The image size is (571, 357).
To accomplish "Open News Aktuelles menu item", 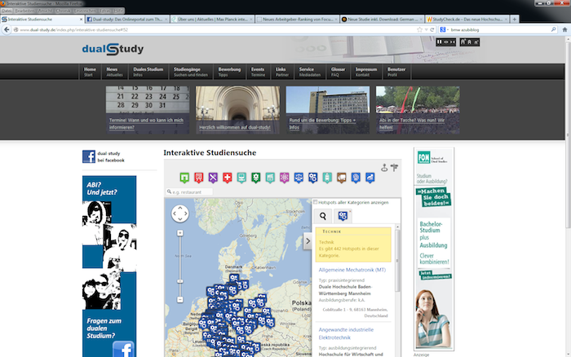I will pos(114,72).
